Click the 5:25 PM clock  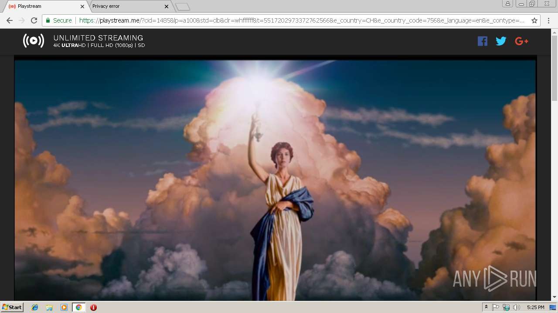click(x=535, y=307)
